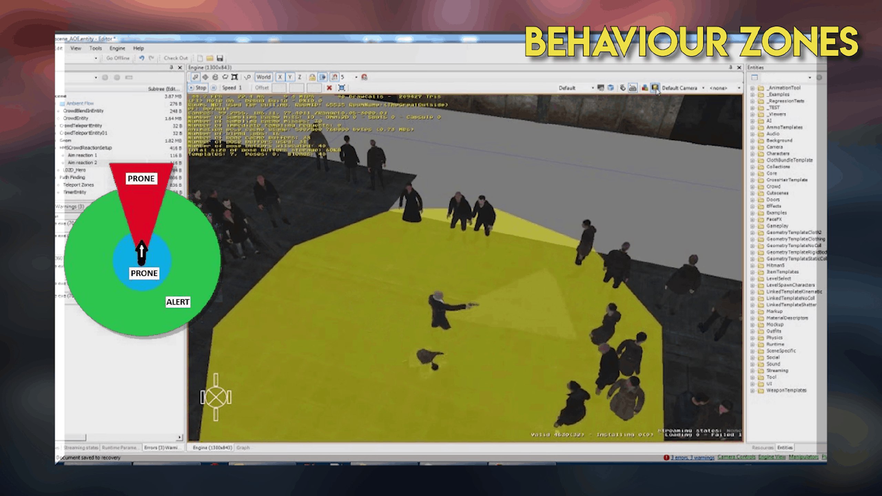
Task: Select the CrowdEntity tree item
Action: point(75,118)
